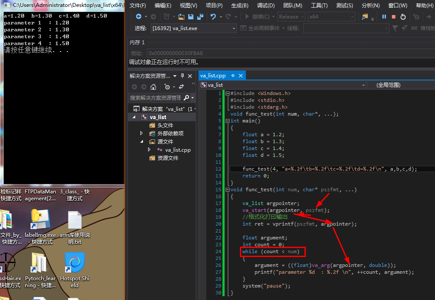
Task: Open the 团队(M) menu
Action: click(293, 6)
